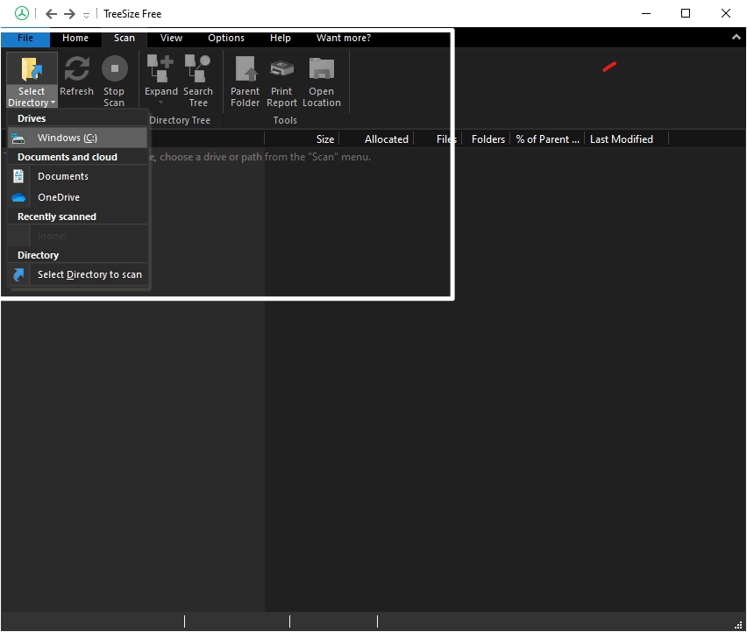Viewport: 747px width, 632px height.
Task: Sort by the Allocated column header
Action: (376, 139)
